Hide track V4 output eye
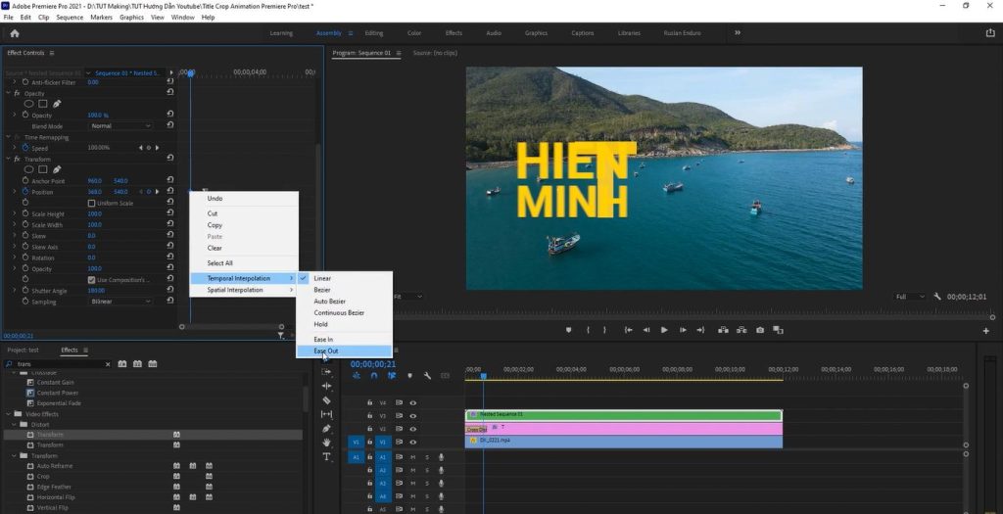This screenshot has width=1003, height=514. click(x=412, y=402)
